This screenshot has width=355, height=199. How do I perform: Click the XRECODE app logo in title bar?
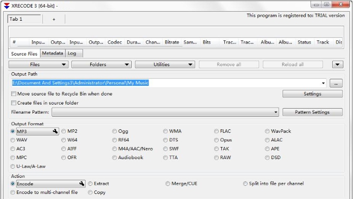(x=7, y=6)
